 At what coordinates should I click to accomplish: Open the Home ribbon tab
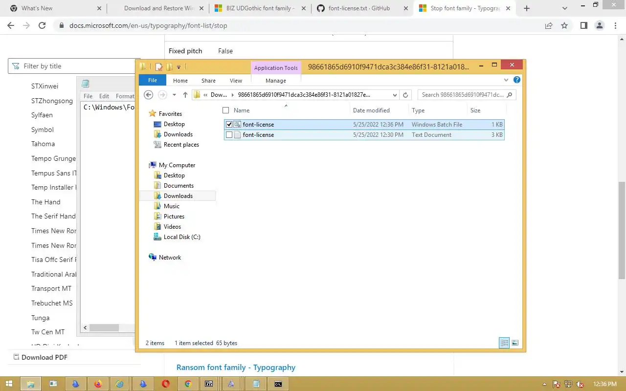pos(180,81)
